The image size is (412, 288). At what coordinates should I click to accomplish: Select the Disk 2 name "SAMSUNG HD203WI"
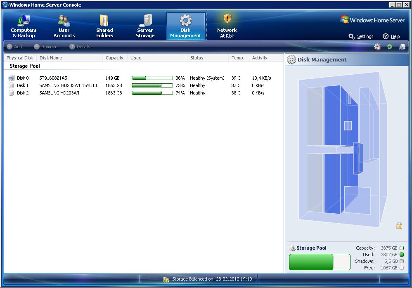59,93
